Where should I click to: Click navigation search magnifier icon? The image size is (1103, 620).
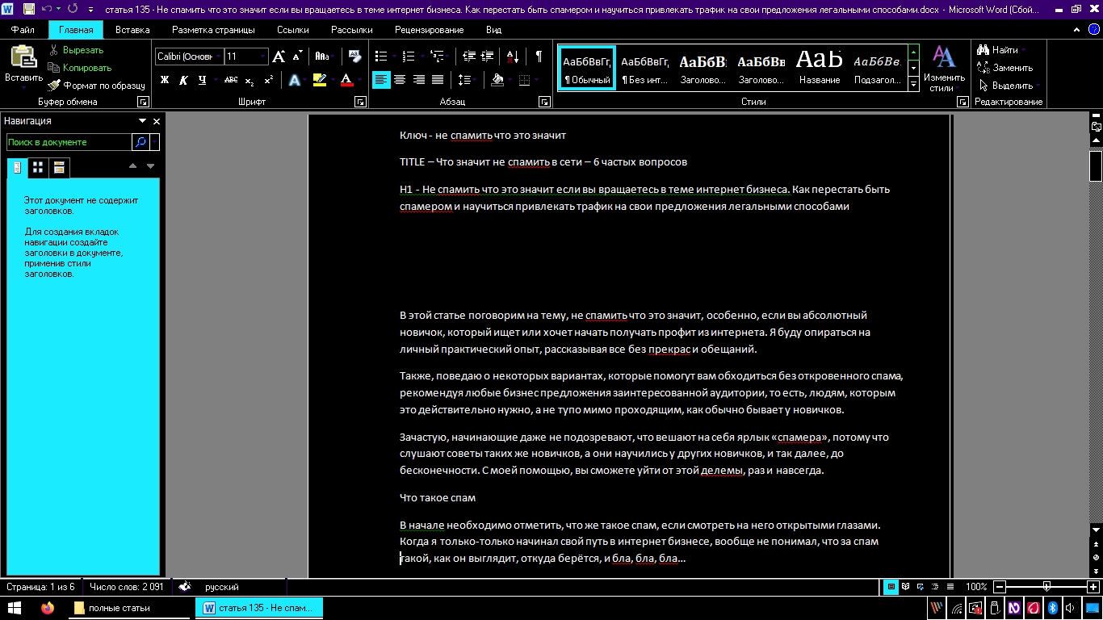140,142
